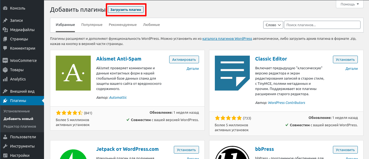Click the pushpin icon next to Записи
The height and width of the screenshot is (159, 369).
[5, 20]
